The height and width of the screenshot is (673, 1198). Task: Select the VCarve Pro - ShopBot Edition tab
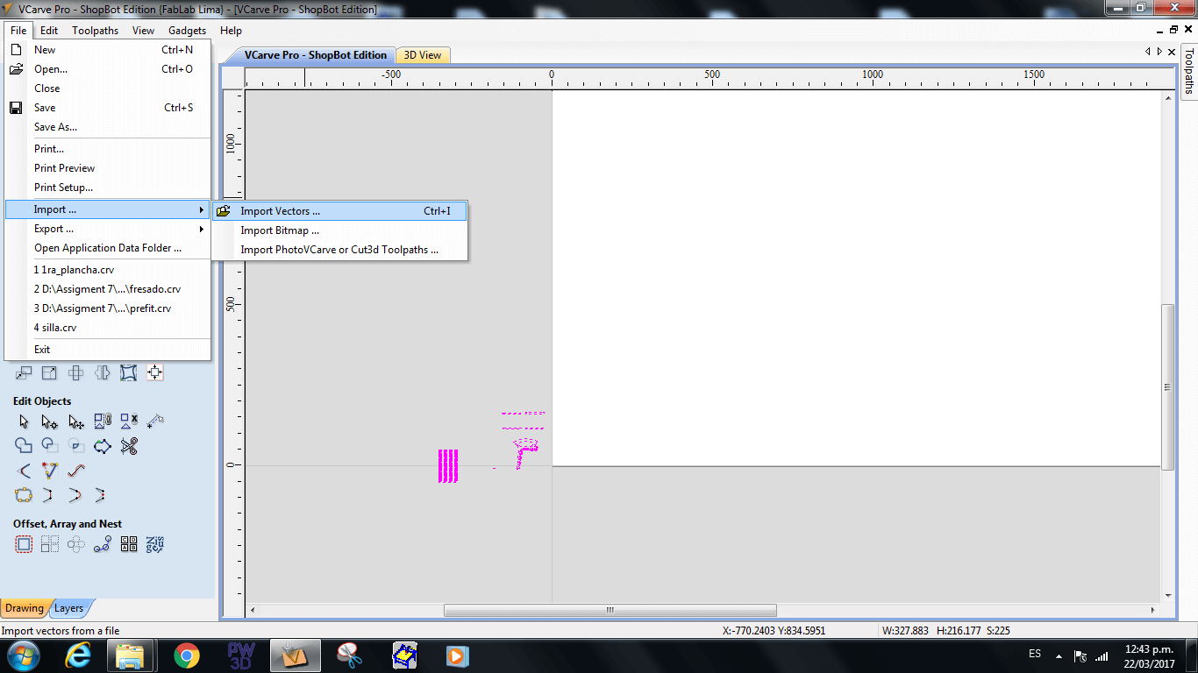click(316, 55)
